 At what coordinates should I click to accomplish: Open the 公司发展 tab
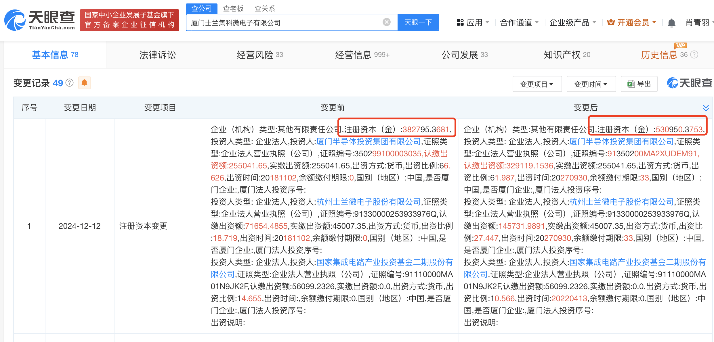[x=465, y=55]
